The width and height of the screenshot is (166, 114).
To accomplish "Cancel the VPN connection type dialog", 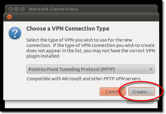I will [x=113, y=92].
